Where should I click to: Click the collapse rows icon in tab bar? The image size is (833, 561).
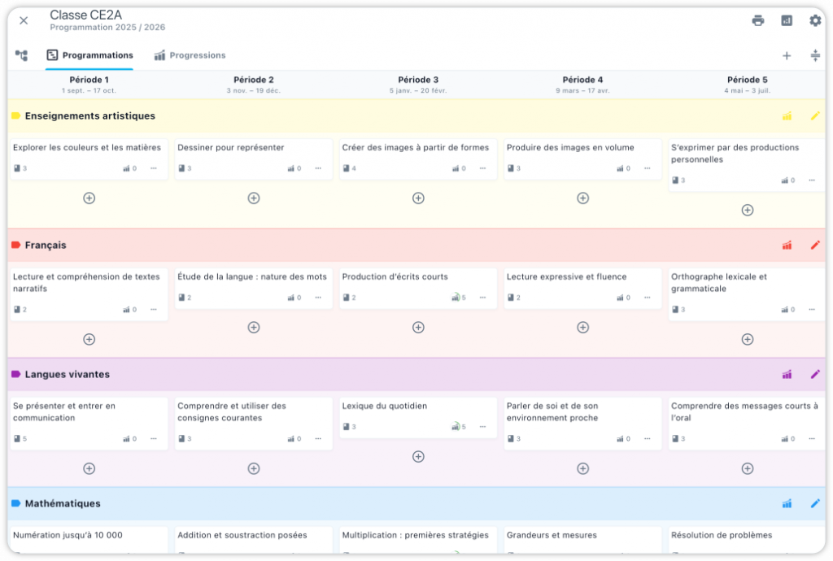[x=815, y=56]
